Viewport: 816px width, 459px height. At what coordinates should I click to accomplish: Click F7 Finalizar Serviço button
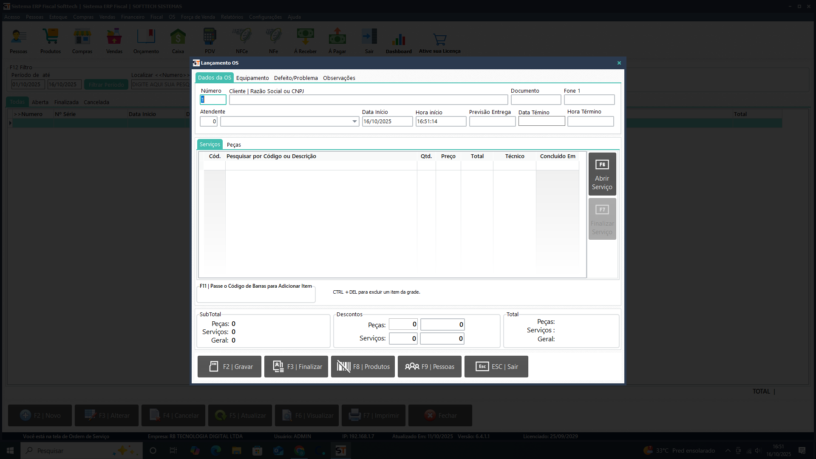coord(602,219)
